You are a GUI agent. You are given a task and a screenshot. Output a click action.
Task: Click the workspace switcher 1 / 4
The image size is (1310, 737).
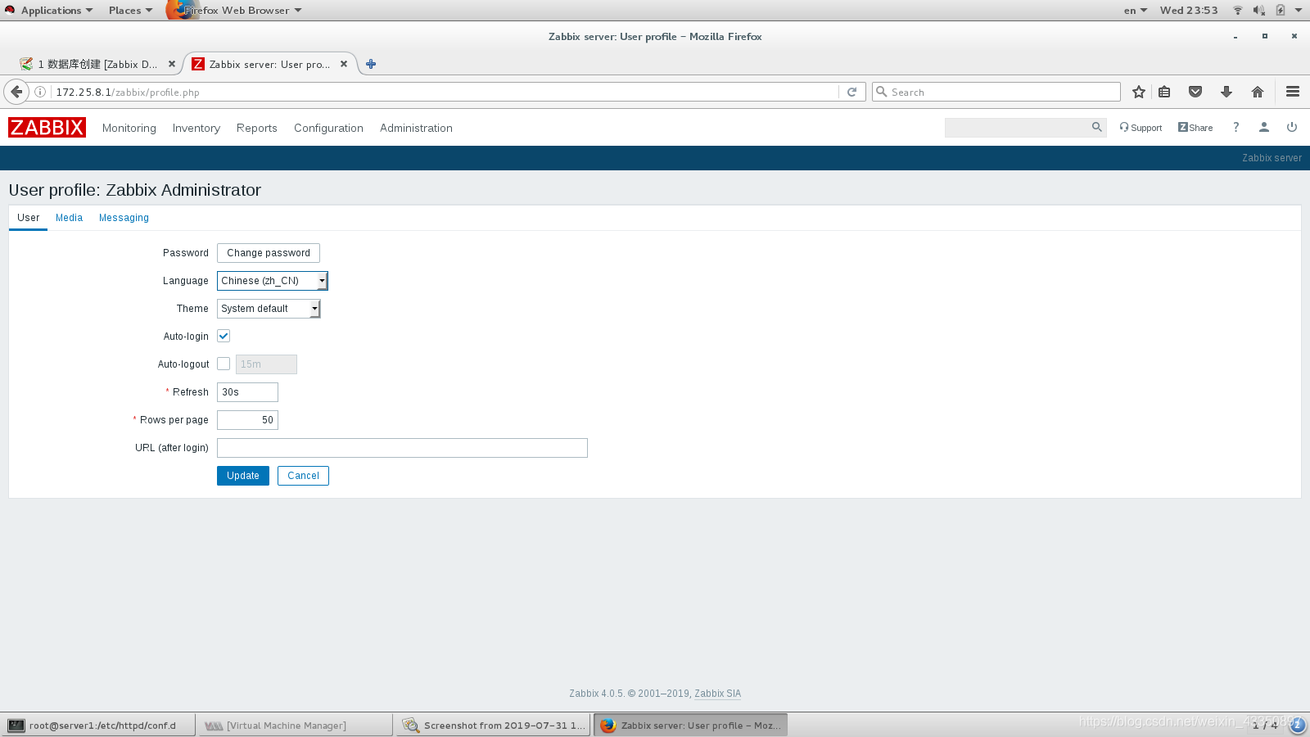point(1265,725)
